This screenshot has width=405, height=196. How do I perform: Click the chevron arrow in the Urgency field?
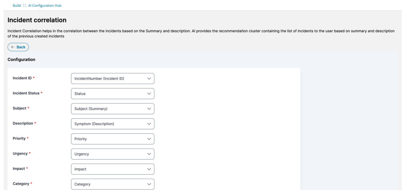pyautogui.click(x=149, y=154)
